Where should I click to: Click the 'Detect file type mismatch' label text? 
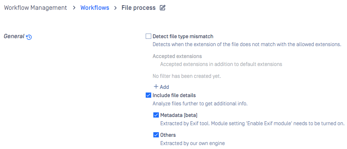[x=183, y=36]
